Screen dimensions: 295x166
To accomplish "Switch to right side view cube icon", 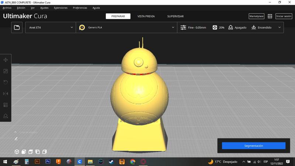I will click(44, 152).
